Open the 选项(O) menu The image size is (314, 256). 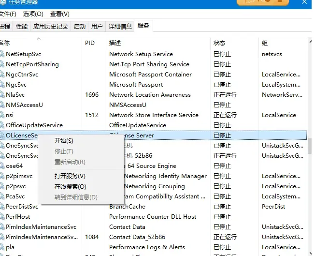point(33,14)
